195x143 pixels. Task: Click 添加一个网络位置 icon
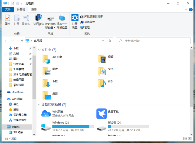click(x=62, y=18)
